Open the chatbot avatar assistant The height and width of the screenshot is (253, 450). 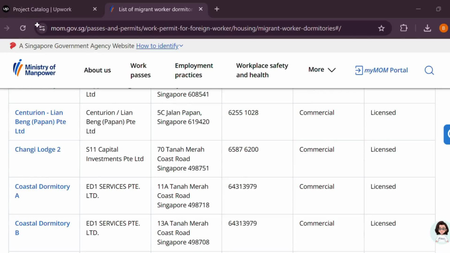click(441, 231)
